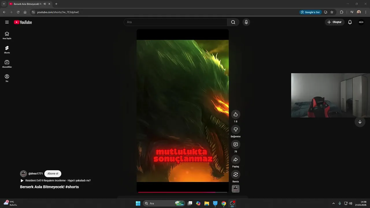Bookmark this page with the star
370x208 pixels.
332,12
